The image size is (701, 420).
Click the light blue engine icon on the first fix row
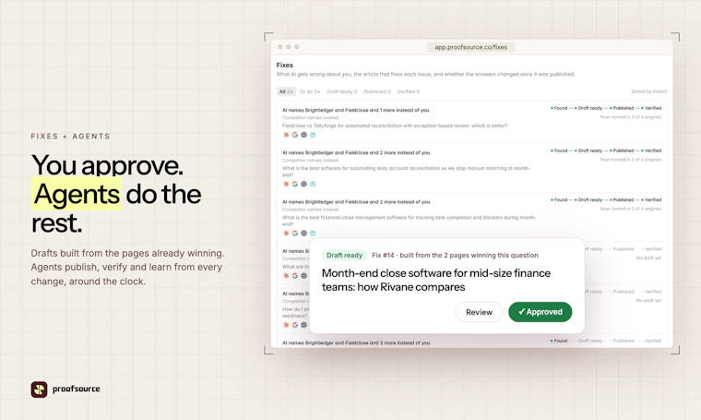pos(313,135)
